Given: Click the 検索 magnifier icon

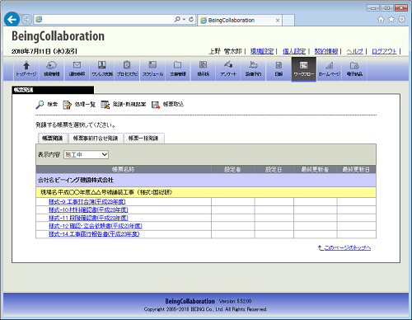Looking at the screenshot, I should tap(40, 105).
